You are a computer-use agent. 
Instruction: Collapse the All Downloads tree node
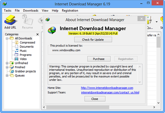7,38
